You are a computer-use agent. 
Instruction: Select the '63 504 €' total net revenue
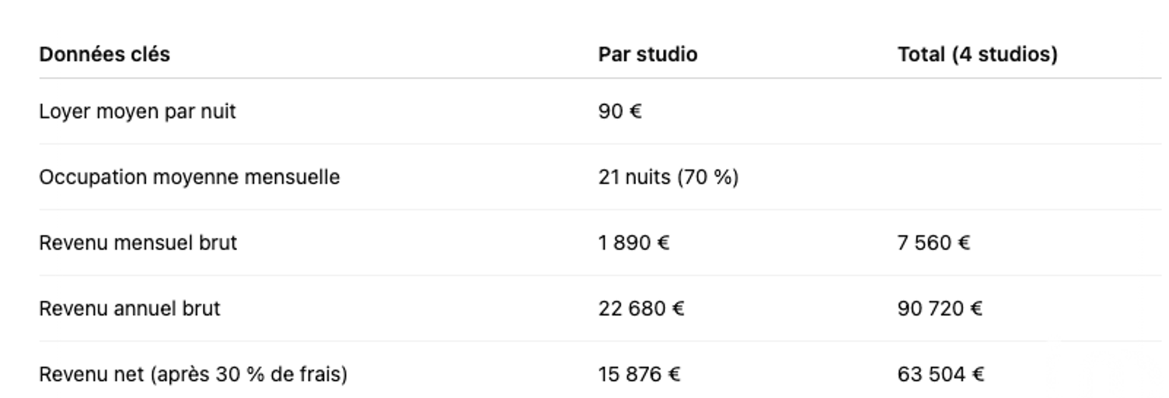point(940,375)
